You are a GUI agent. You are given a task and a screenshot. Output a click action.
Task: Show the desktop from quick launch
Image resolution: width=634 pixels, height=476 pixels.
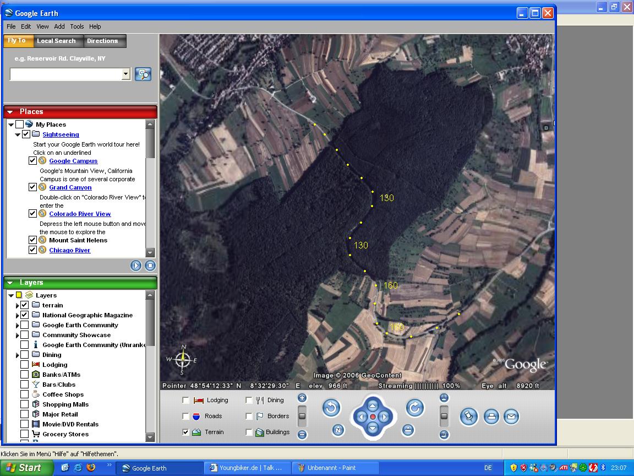click(x=65, y=468)
